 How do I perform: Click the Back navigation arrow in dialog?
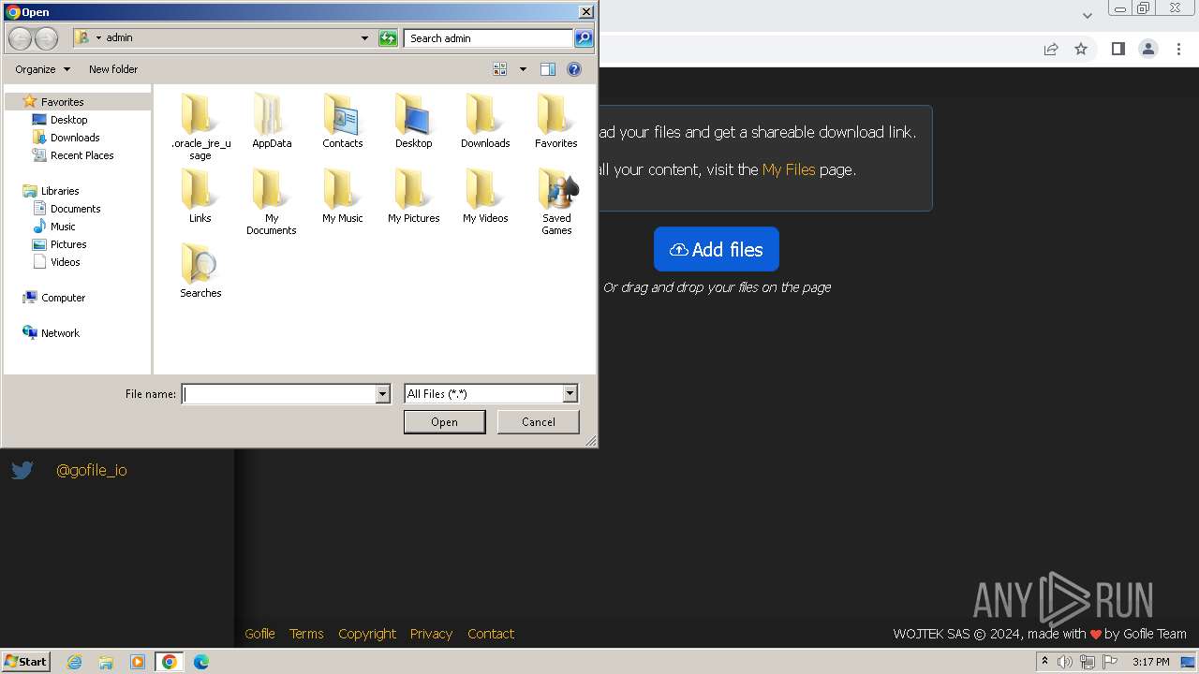pyautogui.click(x=21, y=38)
